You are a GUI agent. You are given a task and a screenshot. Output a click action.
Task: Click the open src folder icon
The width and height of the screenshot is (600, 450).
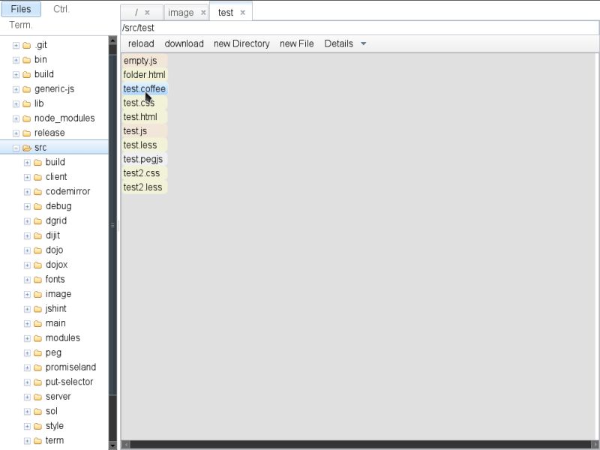pyautogui.click(x=25, y=148)
